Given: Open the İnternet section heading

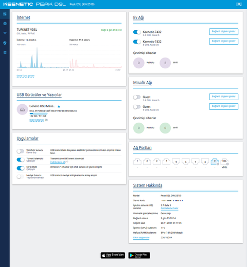Looking at the screenshot, I should (x=23, y=17).
